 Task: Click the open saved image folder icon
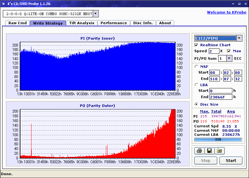[219, 151]
